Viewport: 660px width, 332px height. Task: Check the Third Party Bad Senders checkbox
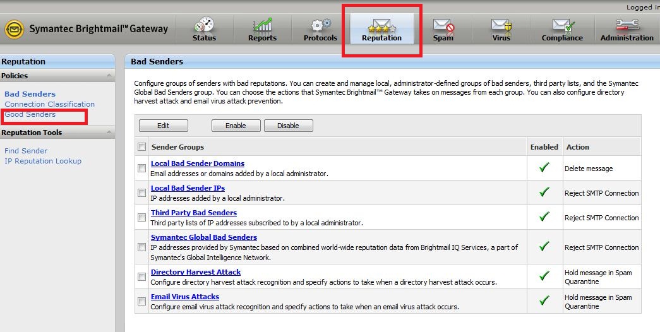click(142, 218)
